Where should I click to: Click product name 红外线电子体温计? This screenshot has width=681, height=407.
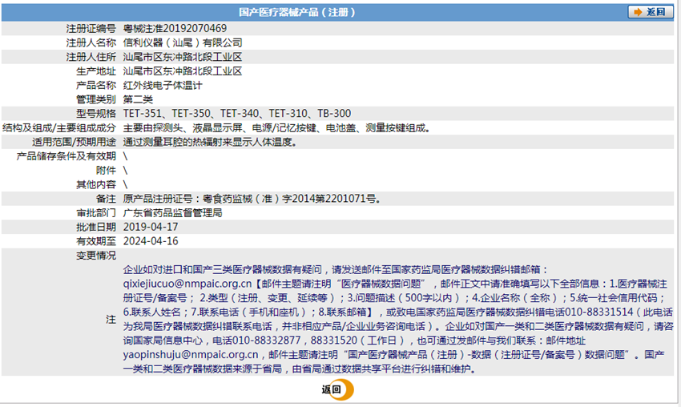(163, 86)
